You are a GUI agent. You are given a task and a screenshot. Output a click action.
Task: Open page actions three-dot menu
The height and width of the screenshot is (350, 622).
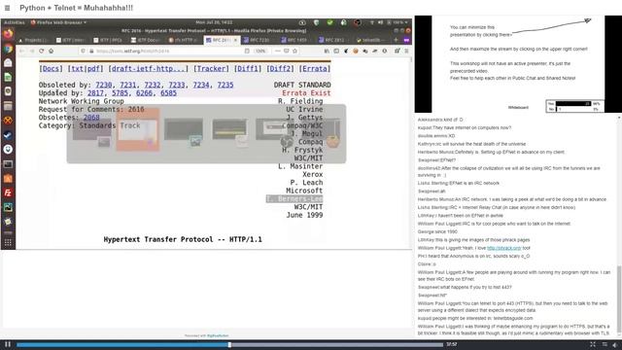(277, 51)
